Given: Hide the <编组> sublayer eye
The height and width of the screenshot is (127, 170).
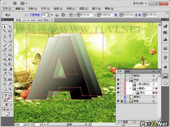Looking at the screenshot, I should point(118,88).
